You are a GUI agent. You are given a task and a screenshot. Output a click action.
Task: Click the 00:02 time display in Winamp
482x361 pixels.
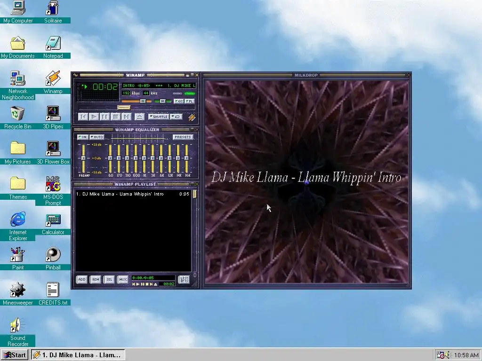click(105, 87)
